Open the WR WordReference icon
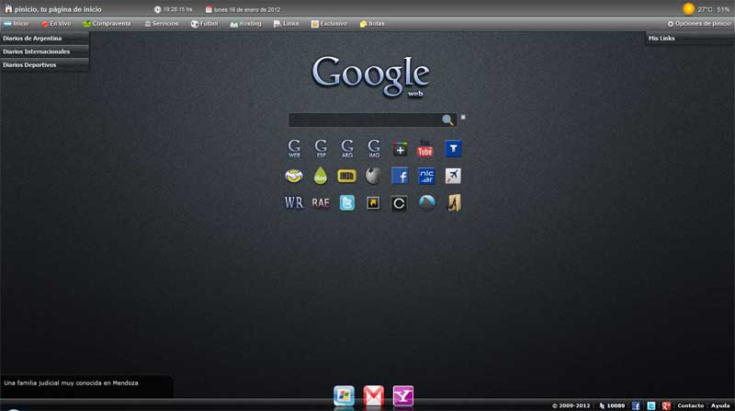 (294, 203)
